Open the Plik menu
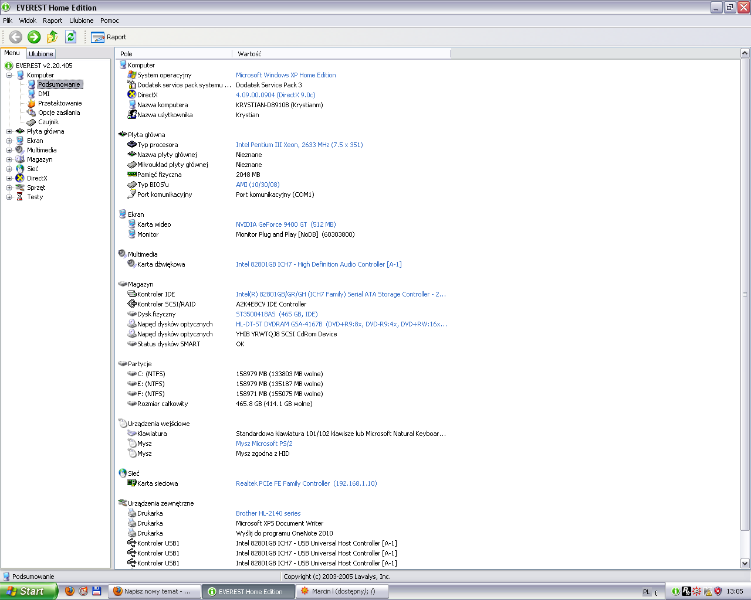 click(8, 21)
